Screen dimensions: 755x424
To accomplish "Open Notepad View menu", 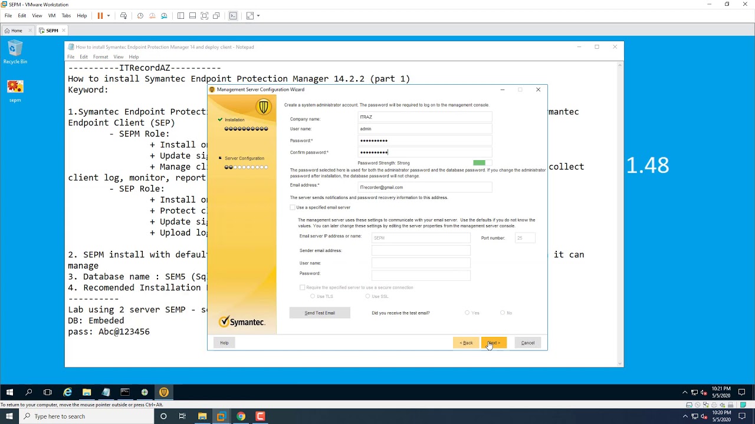I will point(119,57).
